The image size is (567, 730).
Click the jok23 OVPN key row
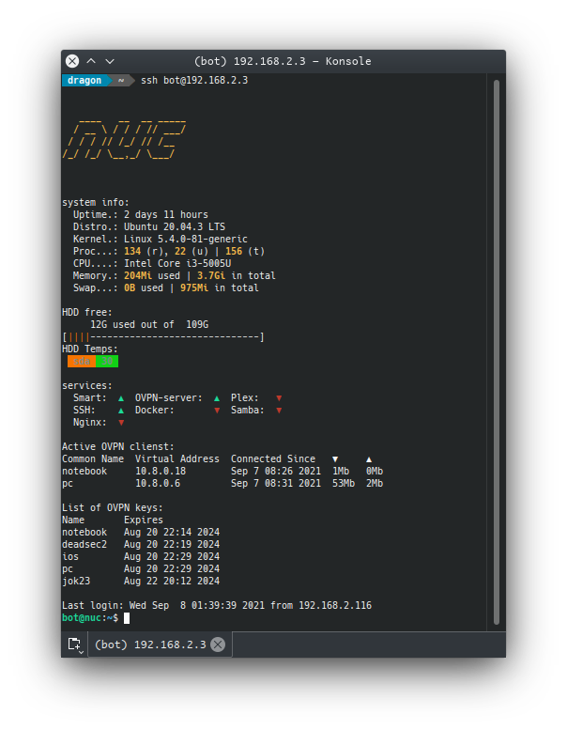(141, 582)
